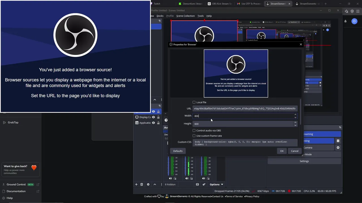Click the Application capture source icon
This screenshot has width=362, height=203.
tap(137, 123)
